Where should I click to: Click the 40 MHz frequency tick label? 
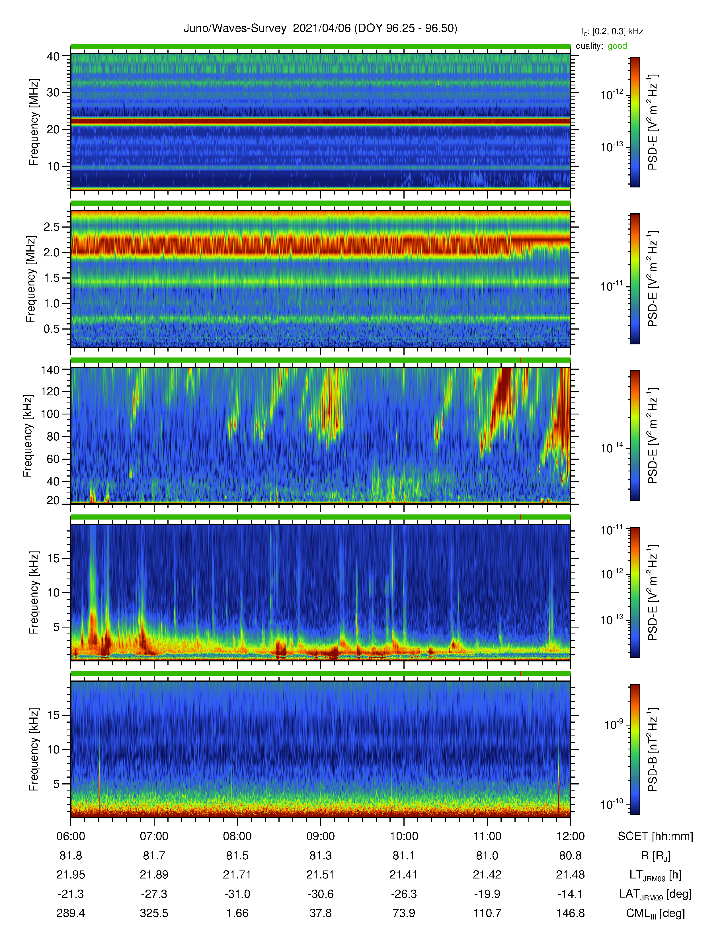pos(53,56)
